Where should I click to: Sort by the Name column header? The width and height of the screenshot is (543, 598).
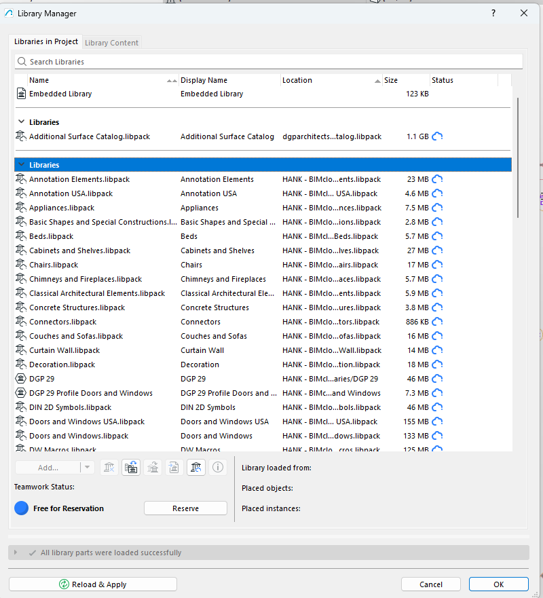pyautogui.click(x=103, y=80)
